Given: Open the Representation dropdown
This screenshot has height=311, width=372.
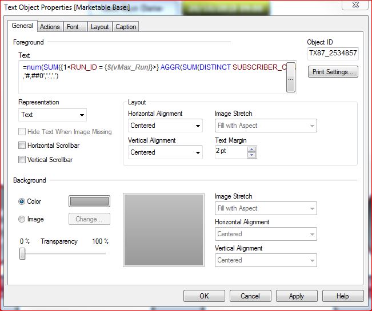Looking at the screenshot, I should (53, 115).
